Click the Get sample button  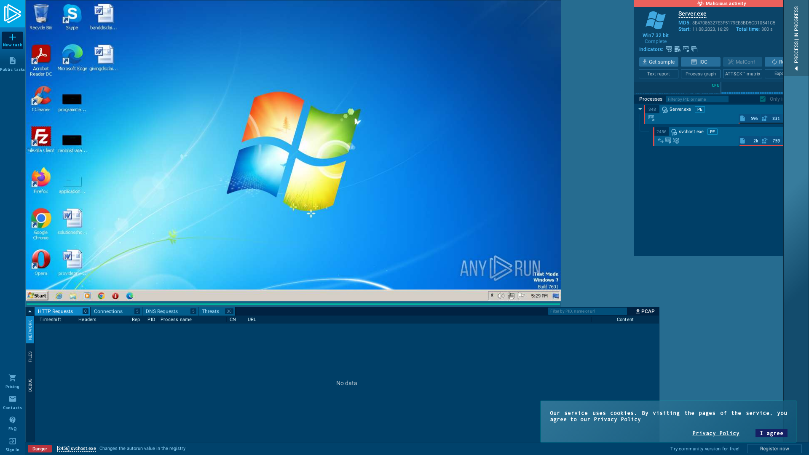(659, 62)
